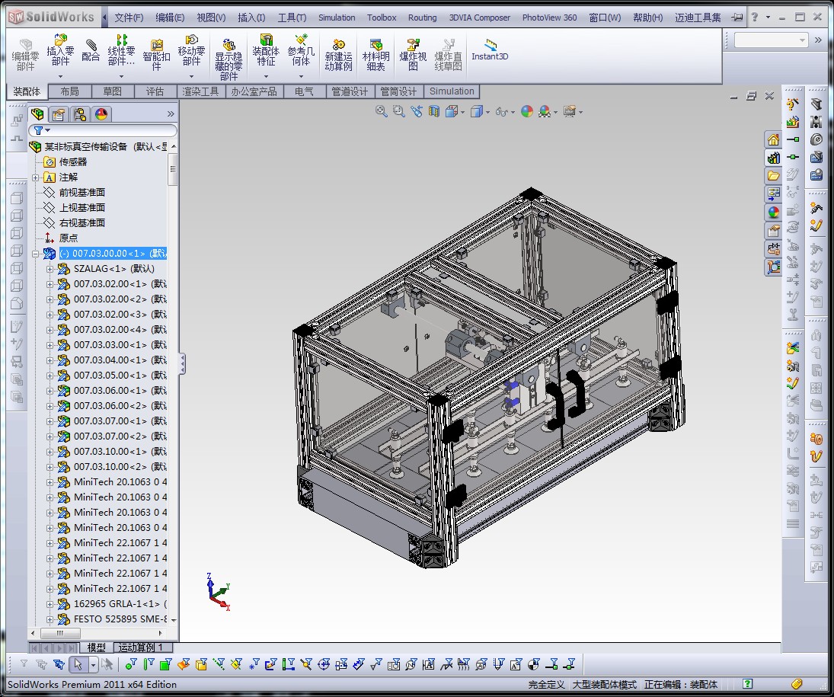This screenshot has width=834, height=697.
Task: Switch to DisplayManager tab icon
Action: click(x=101, y=114)
